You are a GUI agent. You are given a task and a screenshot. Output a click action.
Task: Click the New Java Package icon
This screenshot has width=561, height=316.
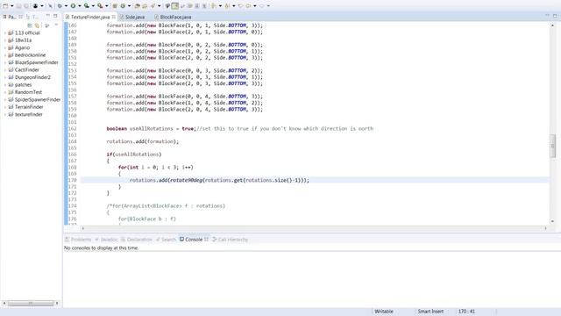tap(115, 6)
